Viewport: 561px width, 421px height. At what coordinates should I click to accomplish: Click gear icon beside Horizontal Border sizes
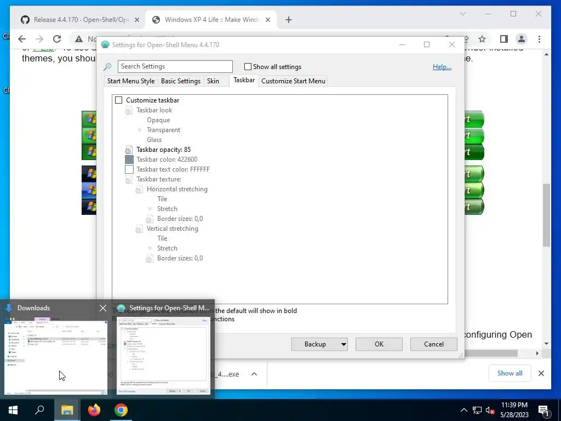click(x=149, y=219)
